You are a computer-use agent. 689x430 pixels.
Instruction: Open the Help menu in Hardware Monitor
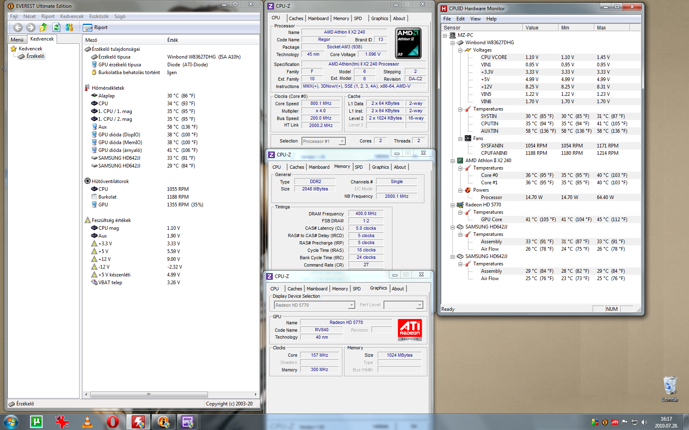[x=491, y=19]
